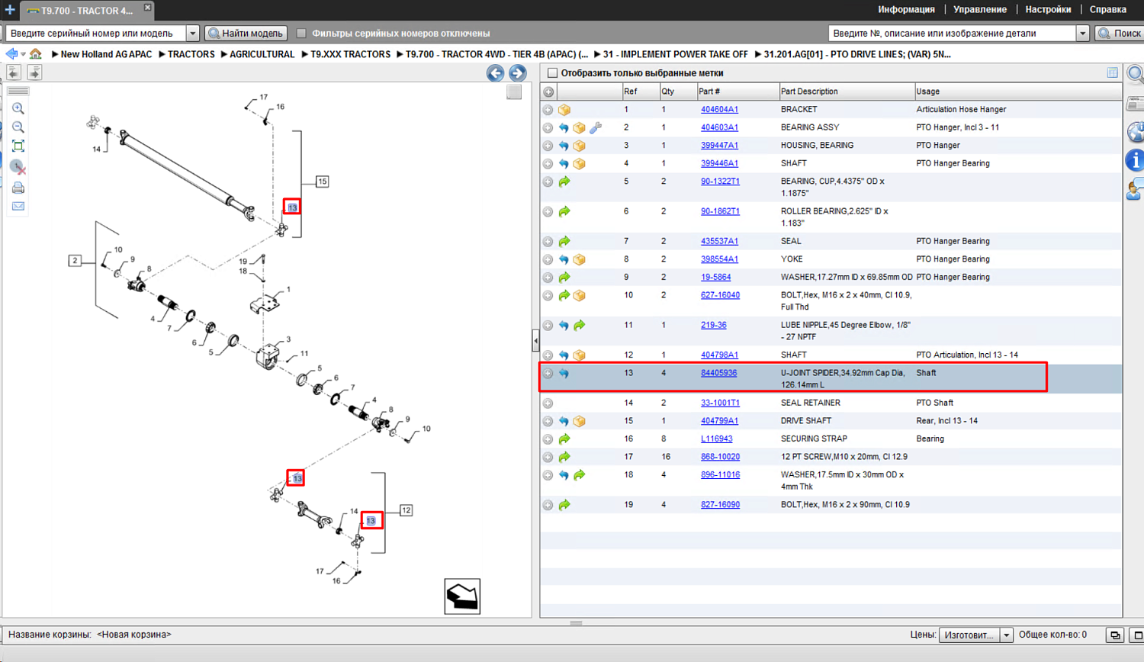
Task: Open the 31 - IMPLEMENT POWER TAKE OFF breadcrumb
Action: click(x=675, y=54)
